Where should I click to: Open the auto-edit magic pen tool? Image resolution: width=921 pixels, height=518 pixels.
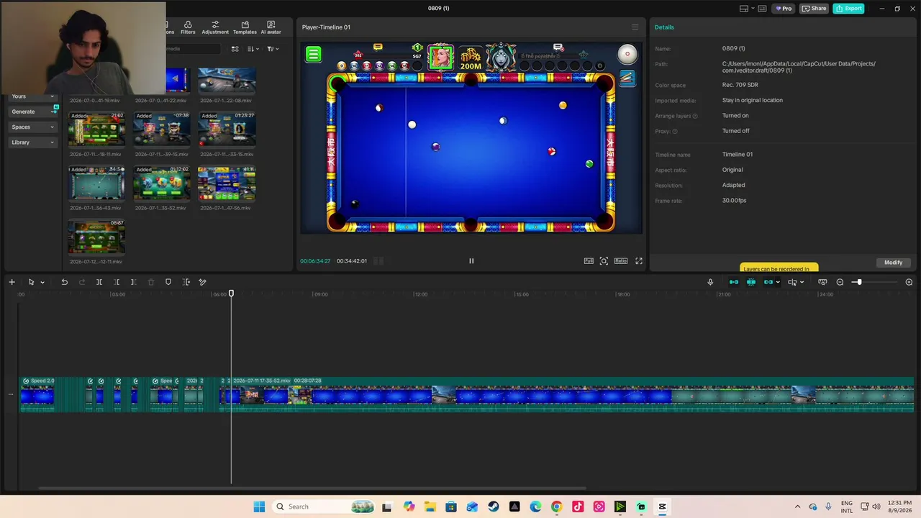tap(203, 282)
